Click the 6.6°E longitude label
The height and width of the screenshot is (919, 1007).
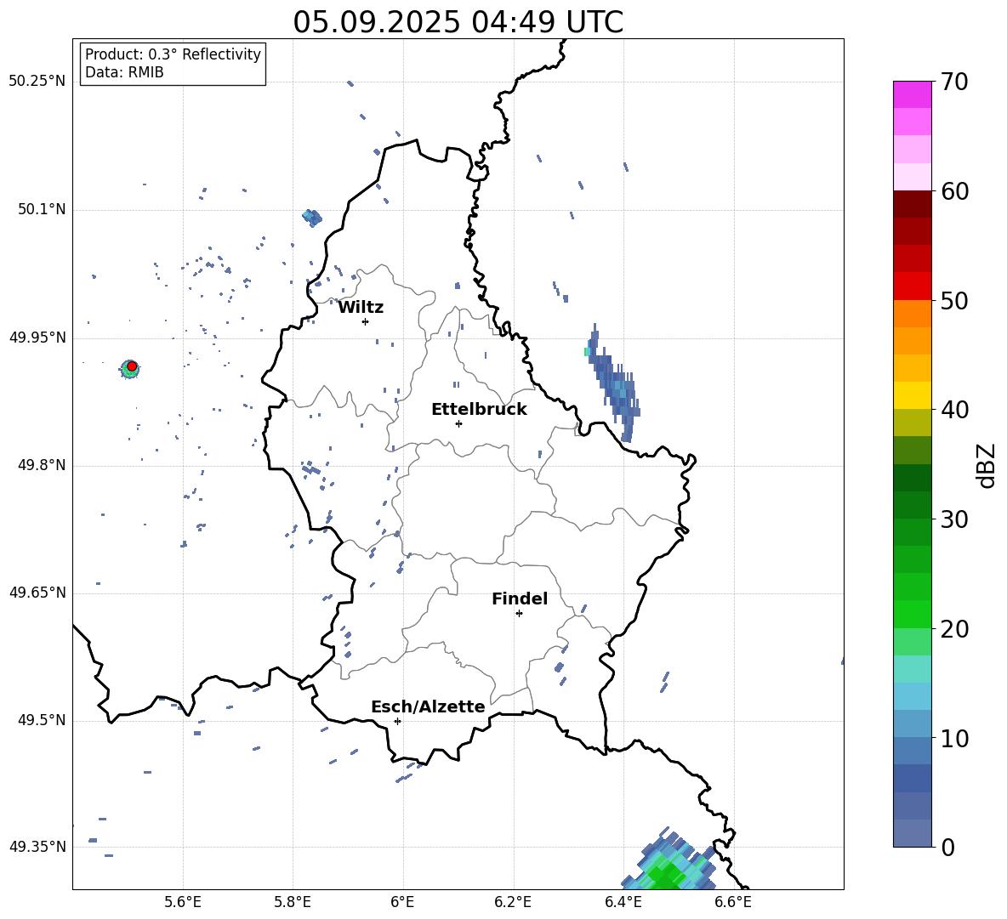[733, 902]
